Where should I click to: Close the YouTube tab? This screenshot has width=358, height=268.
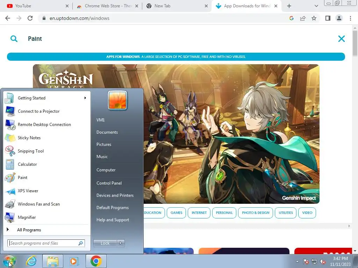[x=67, y=6]
